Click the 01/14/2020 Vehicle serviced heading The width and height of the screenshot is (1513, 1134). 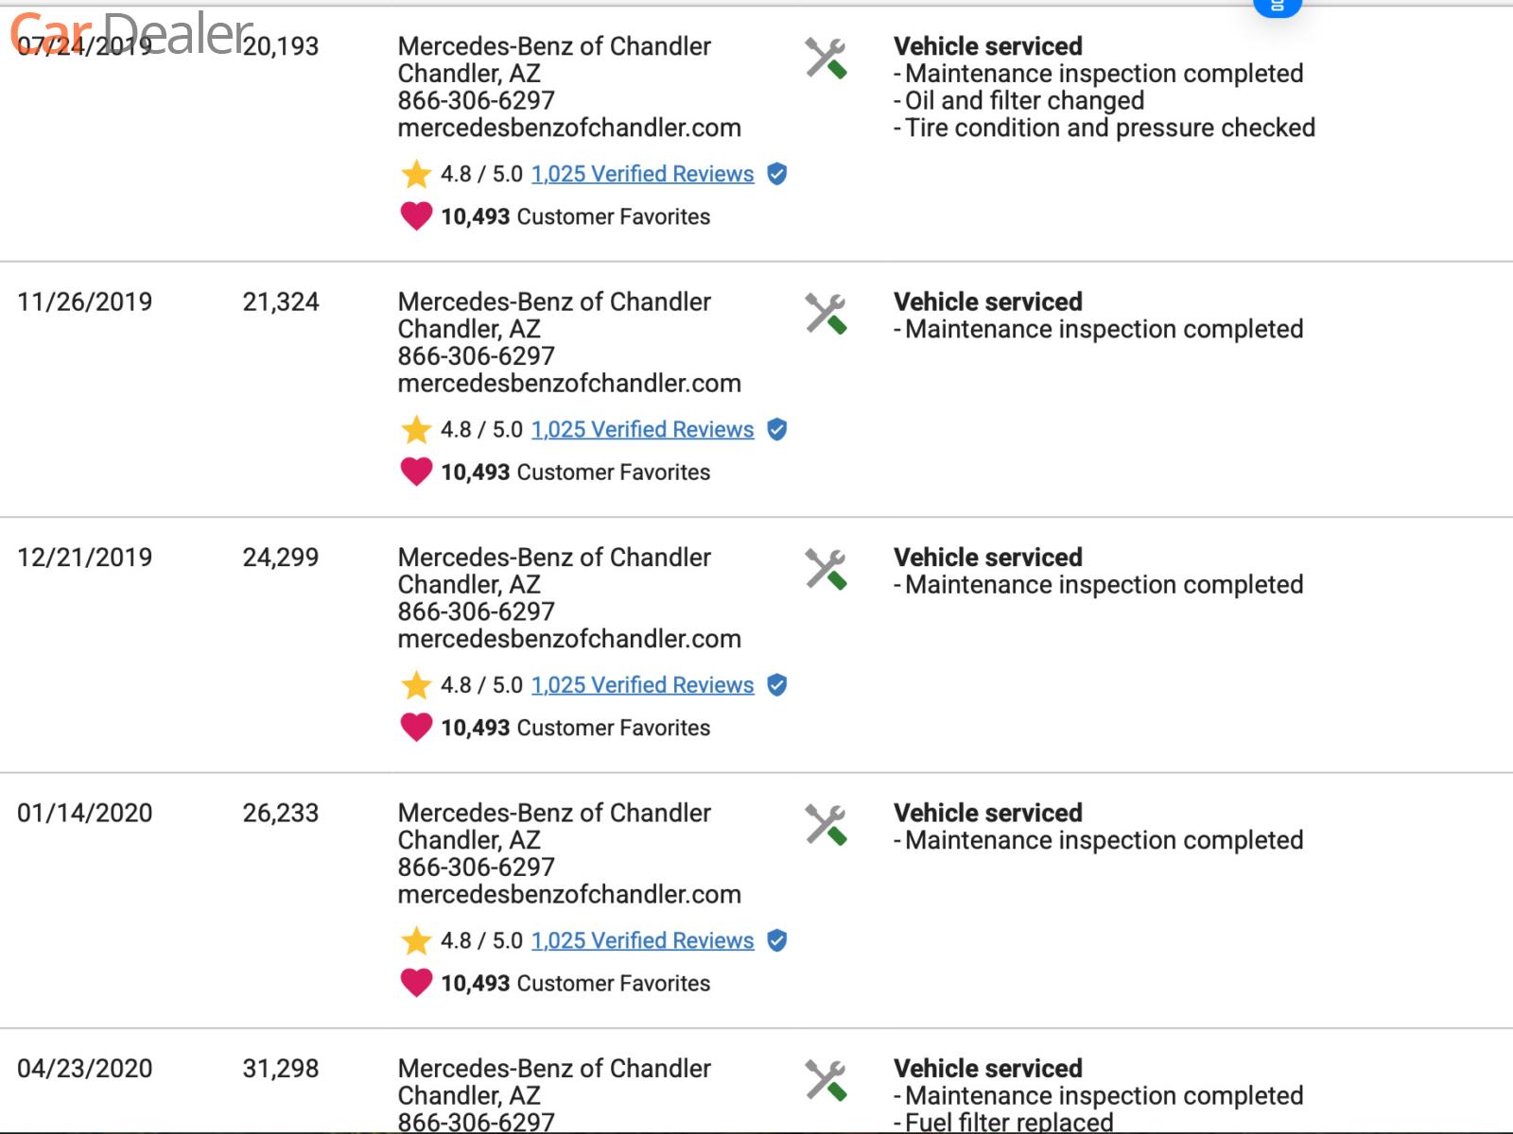coord(987,813)
